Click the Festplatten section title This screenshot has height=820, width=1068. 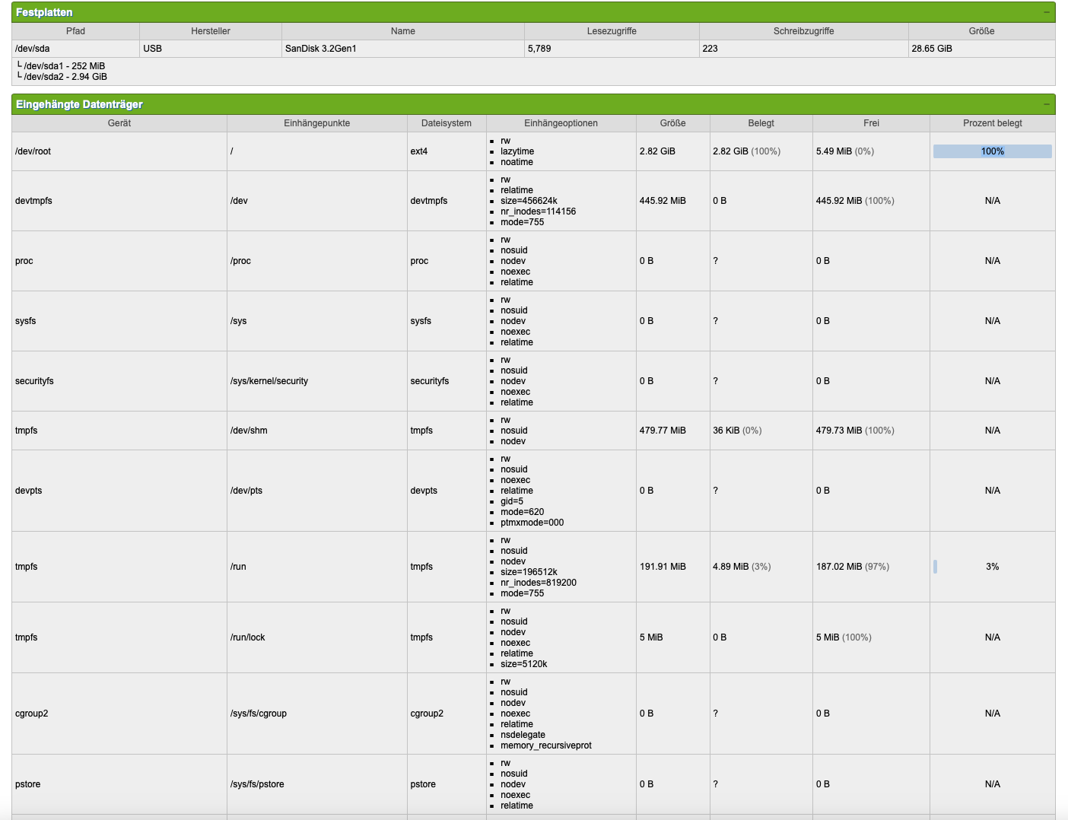coord(44,12)
